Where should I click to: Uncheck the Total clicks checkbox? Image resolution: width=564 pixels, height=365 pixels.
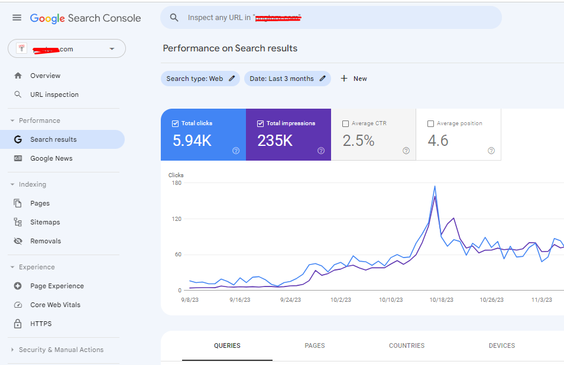[x=175, y=123]
